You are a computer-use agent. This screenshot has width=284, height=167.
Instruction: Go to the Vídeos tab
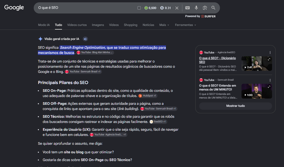[114, 25]
